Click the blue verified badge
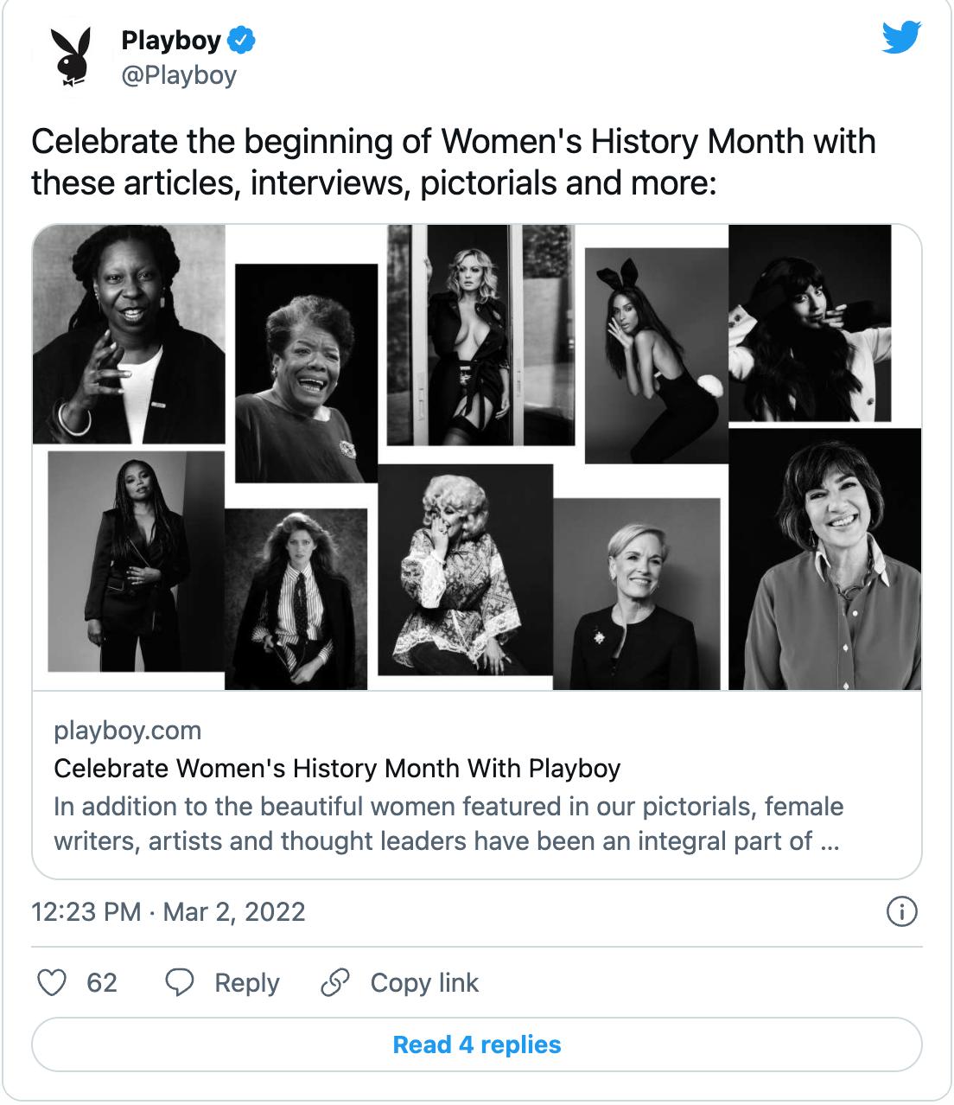954x1105 pixels. coord(240,40)
